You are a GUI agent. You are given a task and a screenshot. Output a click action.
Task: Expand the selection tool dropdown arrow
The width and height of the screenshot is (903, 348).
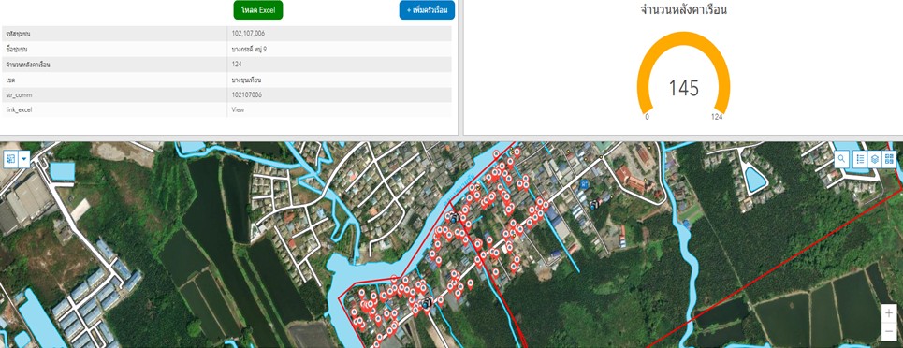(x=24, y=159)
